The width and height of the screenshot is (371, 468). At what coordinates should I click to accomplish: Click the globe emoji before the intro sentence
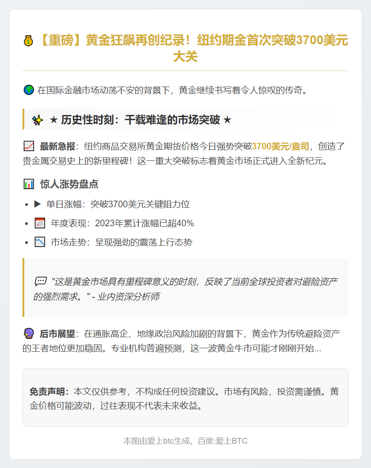(x=28, y=90)
